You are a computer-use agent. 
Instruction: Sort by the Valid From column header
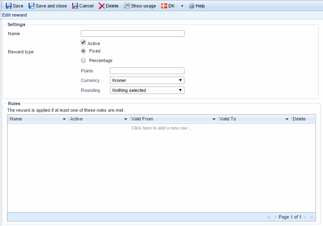pyautogui.click(x=170, y=119)
